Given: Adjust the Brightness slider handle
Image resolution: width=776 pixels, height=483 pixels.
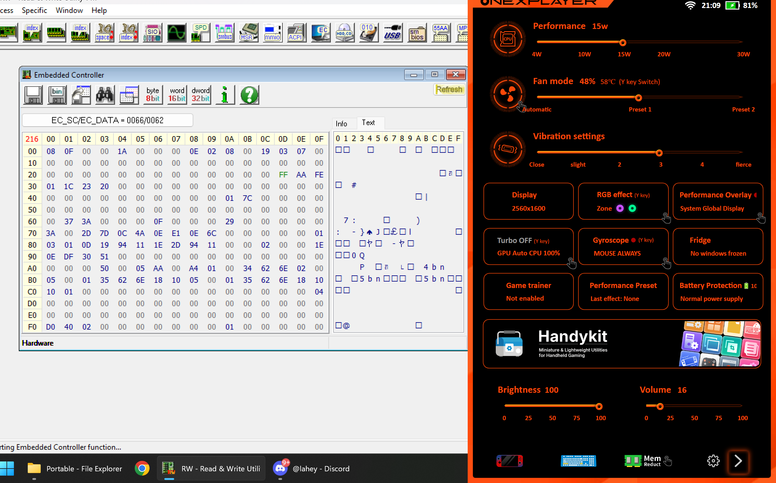Looking at the screenshot, I should (599, 406).
